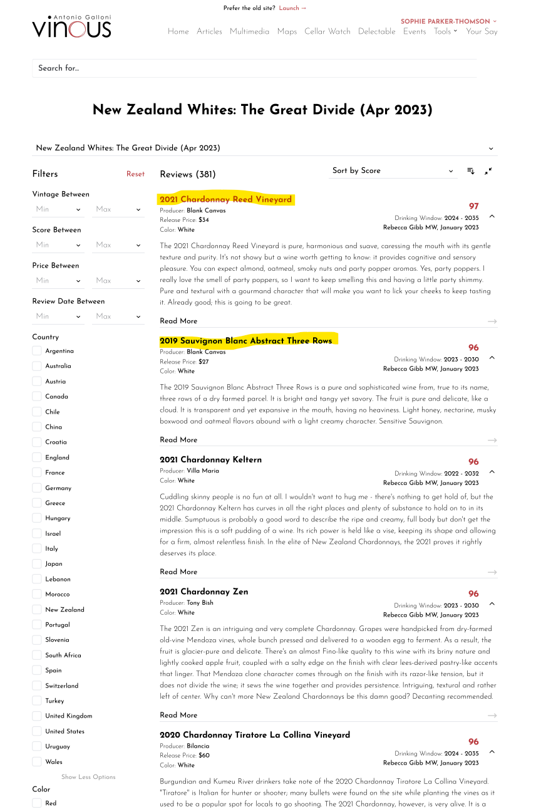The image size is (536, 809).
Task: Collapse the 2021 Chardonnay Reed Vineyard review
Action: (x=492, y=216)
